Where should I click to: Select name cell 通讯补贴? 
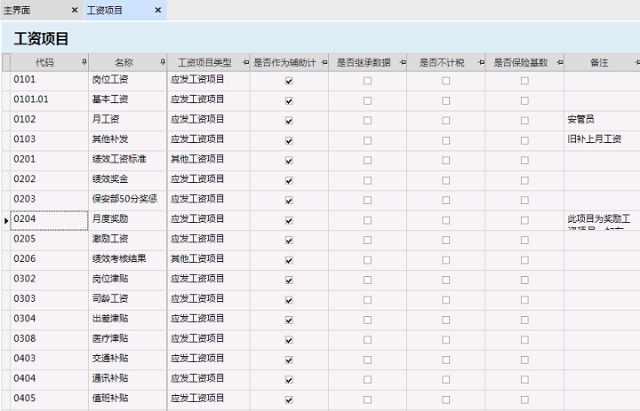(x=127, y=380)
